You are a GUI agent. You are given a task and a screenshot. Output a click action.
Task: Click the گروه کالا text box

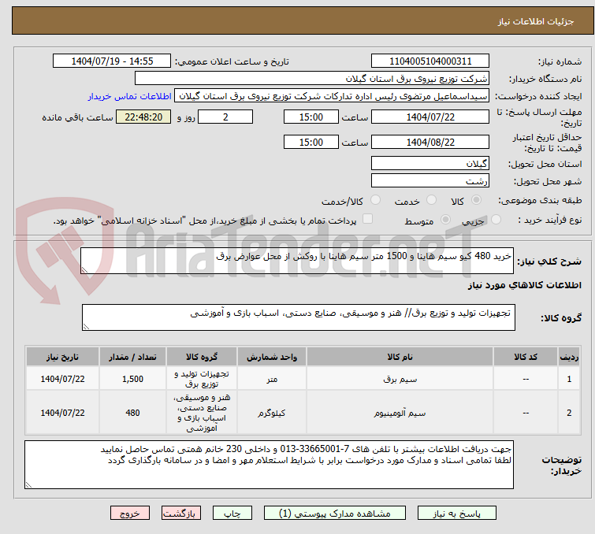coord(298,317)
